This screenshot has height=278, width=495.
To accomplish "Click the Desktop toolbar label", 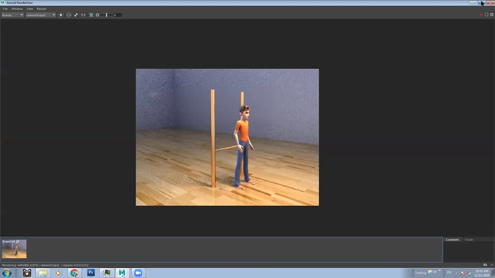I will [x=420, y=273].
